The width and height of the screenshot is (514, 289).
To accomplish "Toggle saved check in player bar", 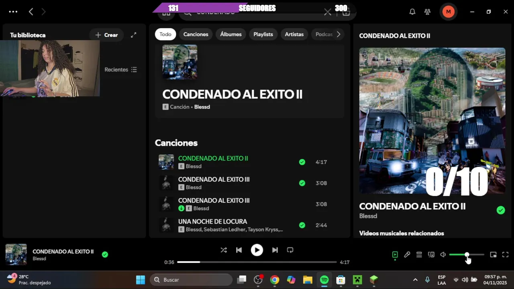I will 105,254.
